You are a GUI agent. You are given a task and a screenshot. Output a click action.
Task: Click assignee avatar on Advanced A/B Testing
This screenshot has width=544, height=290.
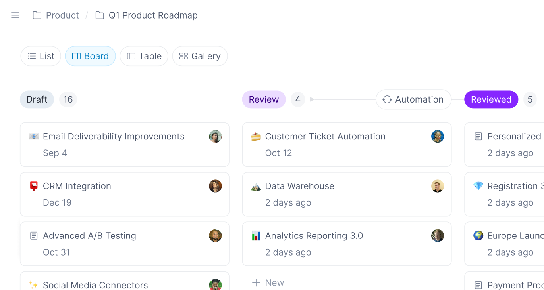point(215,236)
